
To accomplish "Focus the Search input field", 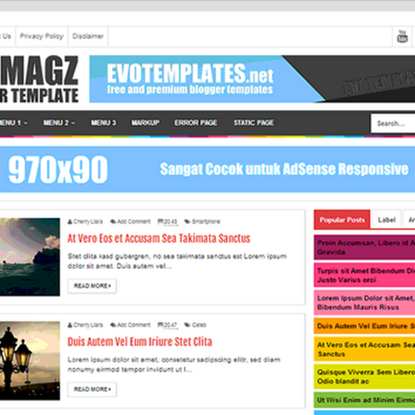I will coord(393,123).
